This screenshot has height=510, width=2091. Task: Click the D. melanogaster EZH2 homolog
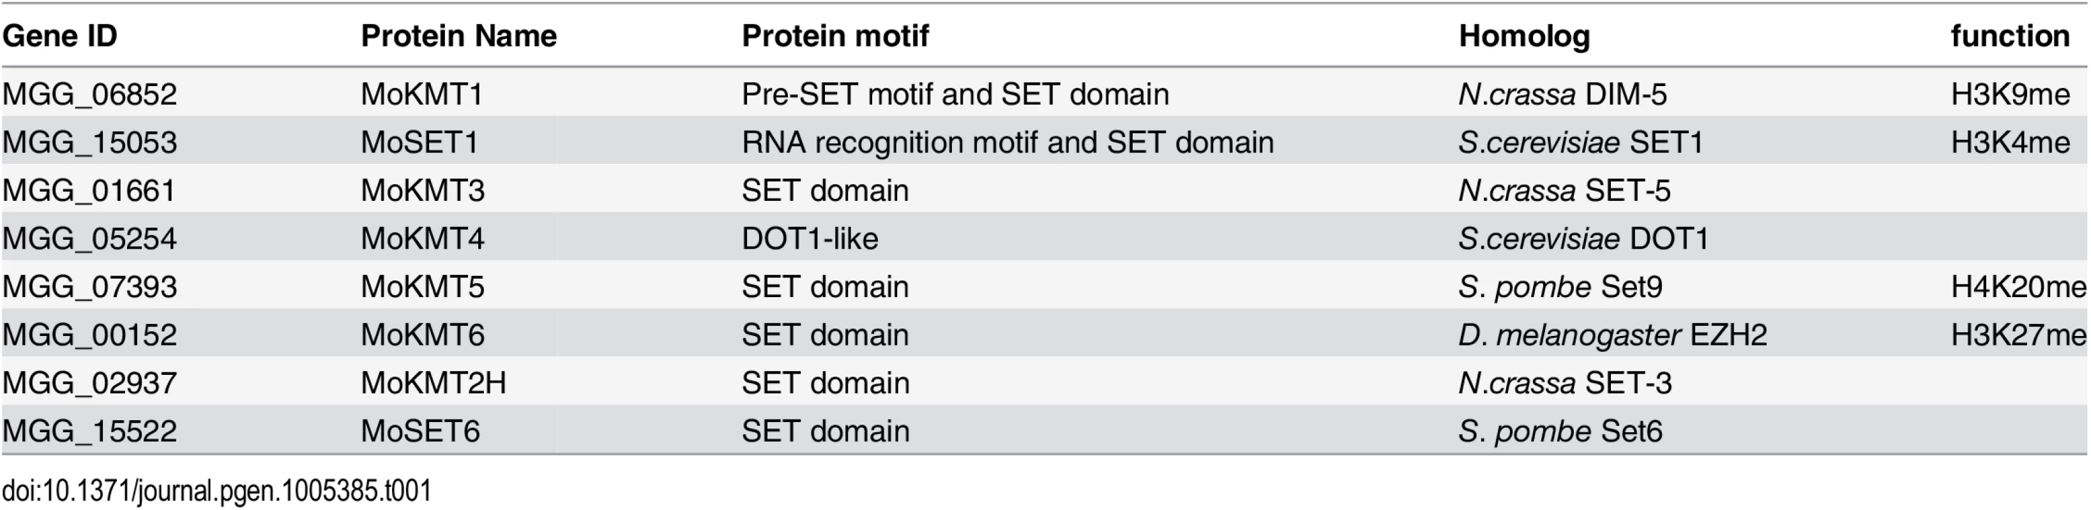[x=1612, y=336]
